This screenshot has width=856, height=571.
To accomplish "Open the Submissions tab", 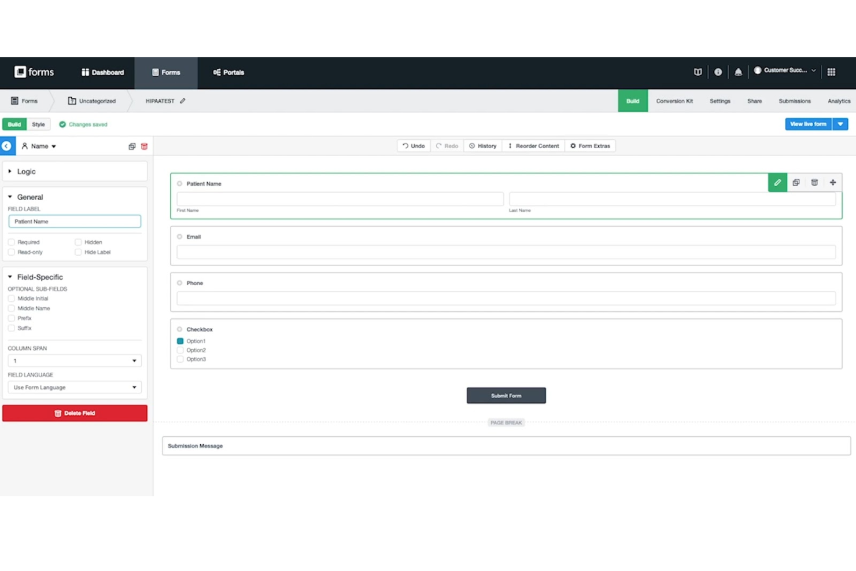I will pyautogui.click(x=794, y=101).
